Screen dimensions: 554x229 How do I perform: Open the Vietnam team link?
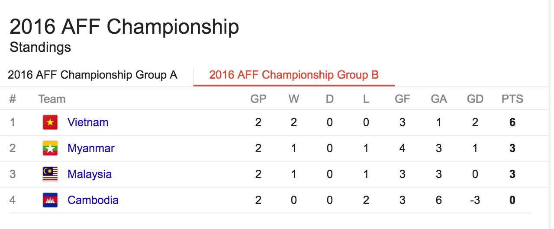click(x=88, y=122)
